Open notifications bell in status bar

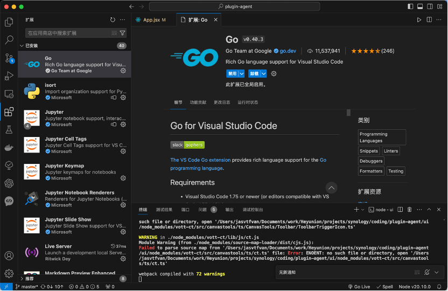439,287
